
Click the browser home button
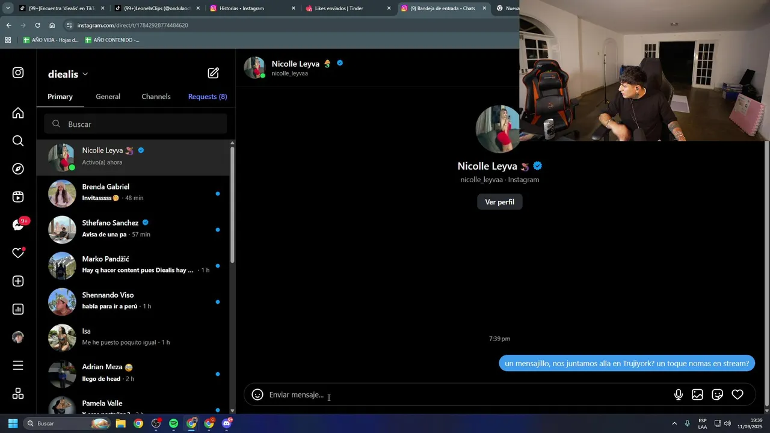click(x=52, y=25)
